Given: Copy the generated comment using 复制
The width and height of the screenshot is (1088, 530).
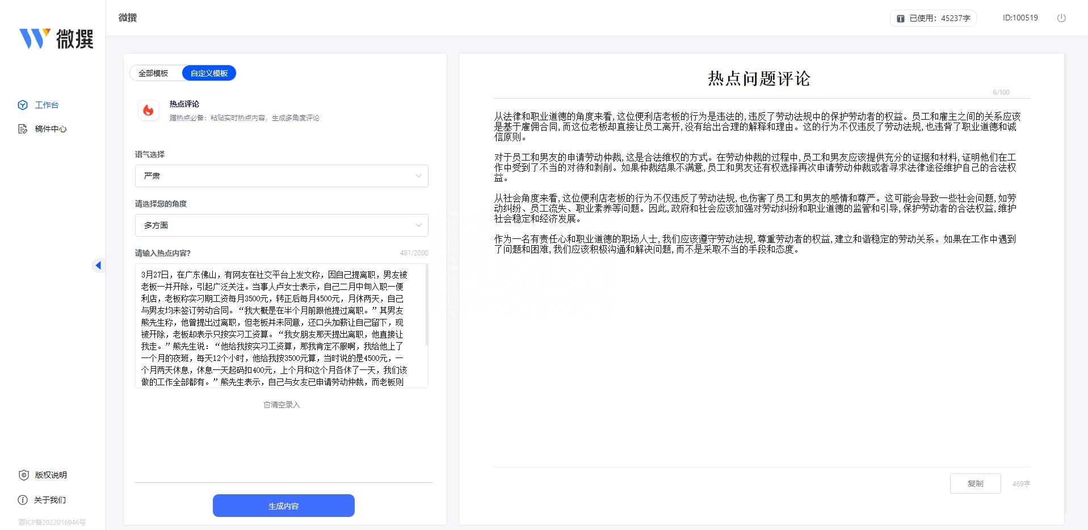Looking at the screenshot, I should 975,483.
